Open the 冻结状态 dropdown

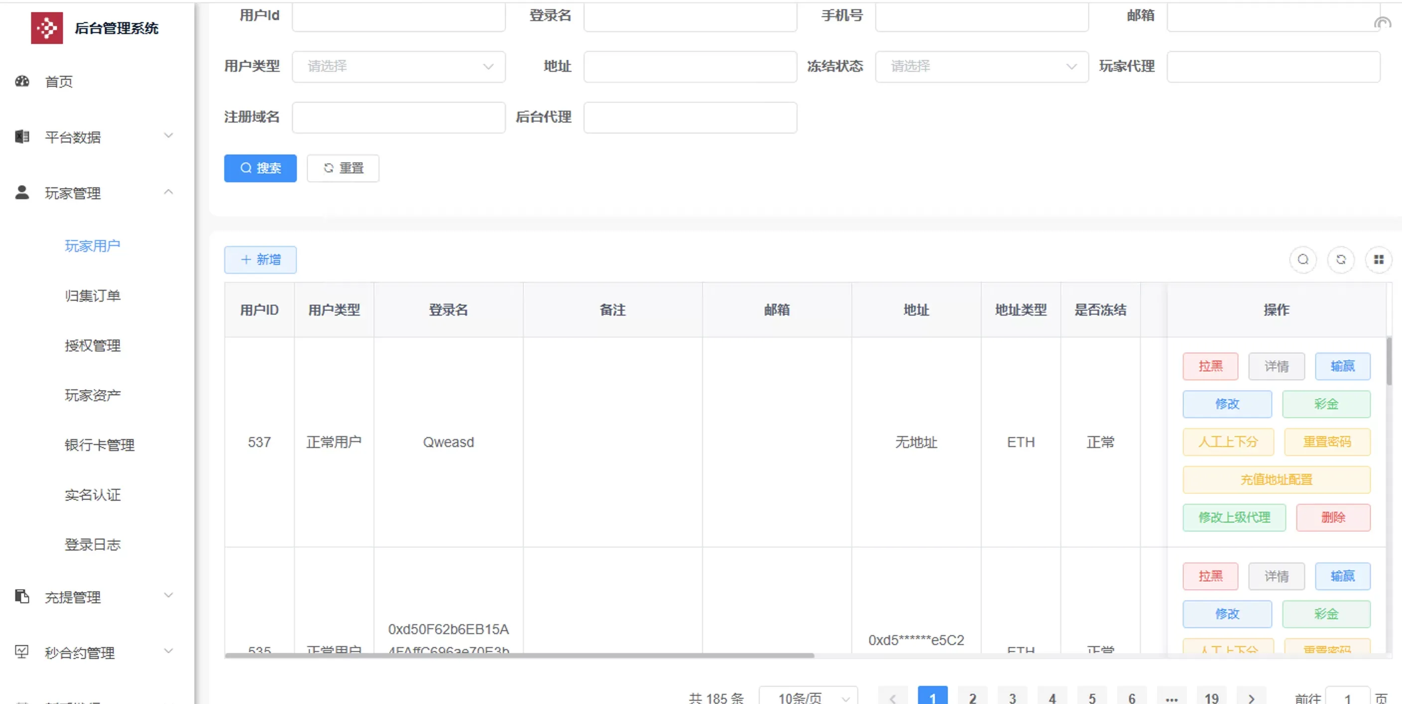pyautogui.click(x=981, y=66)
